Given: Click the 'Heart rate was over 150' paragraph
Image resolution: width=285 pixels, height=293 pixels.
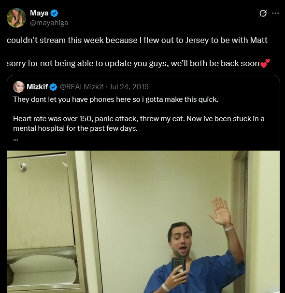Looking at the screenshot, I should tap(139, 124).
